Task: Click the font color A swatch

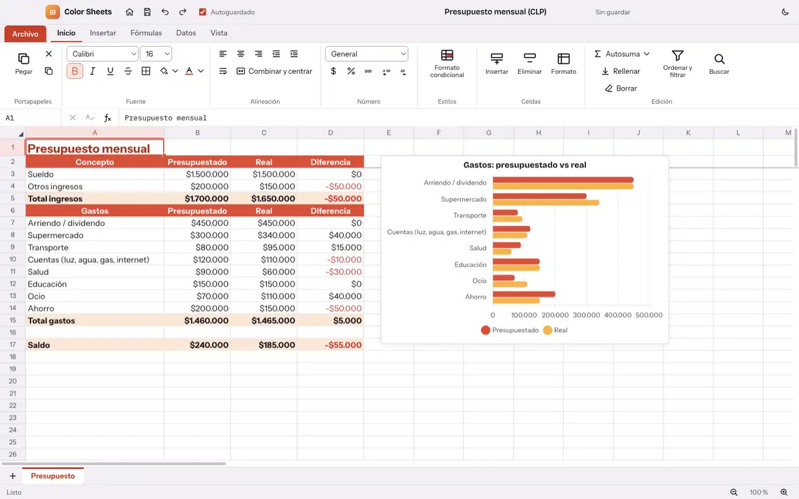Action: [189, 71]
